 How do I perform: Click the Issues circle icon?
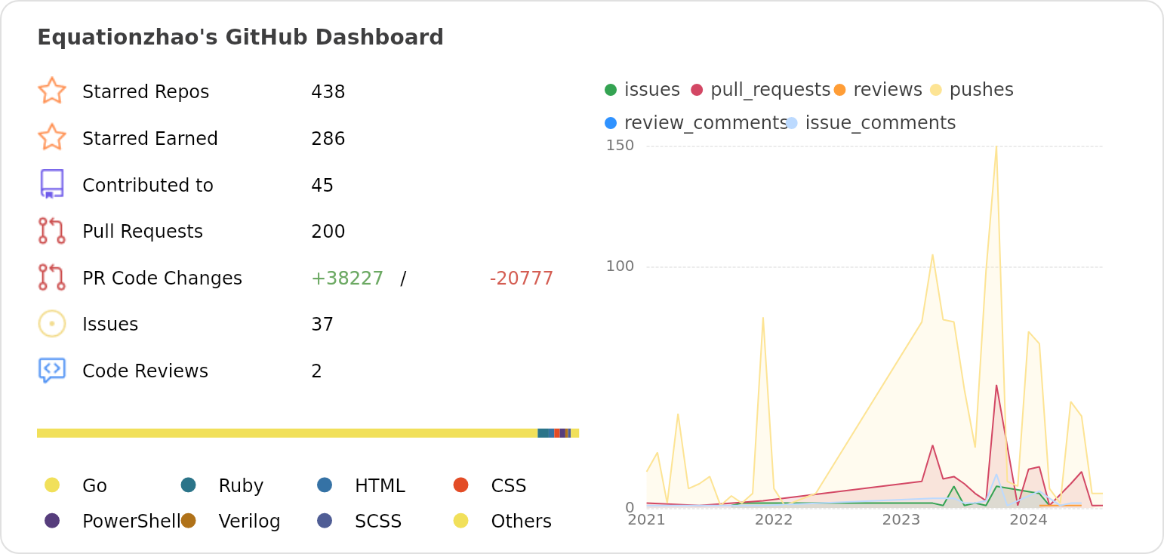(x=52, y=324)
